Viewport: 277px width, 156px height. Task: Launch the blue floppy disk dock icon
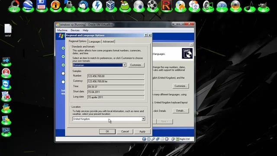click(42, 6)
